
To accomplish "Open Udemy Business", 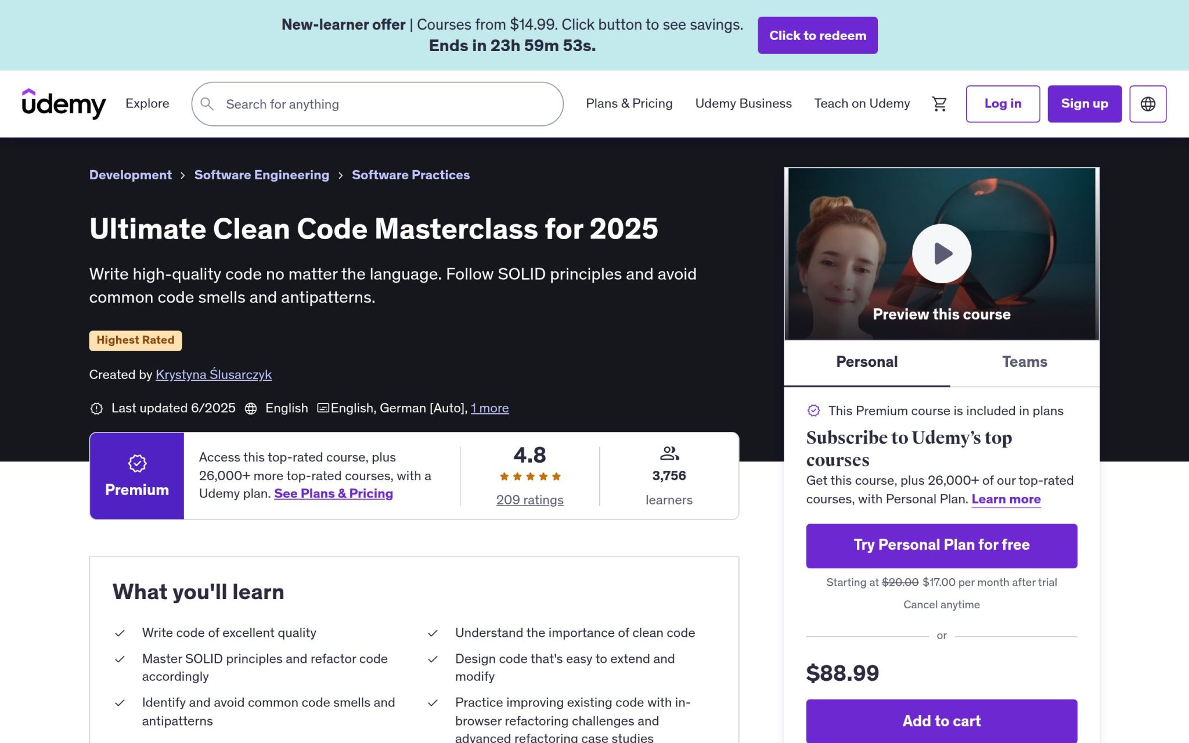I will pyautogui.click(x=743, y=103).
